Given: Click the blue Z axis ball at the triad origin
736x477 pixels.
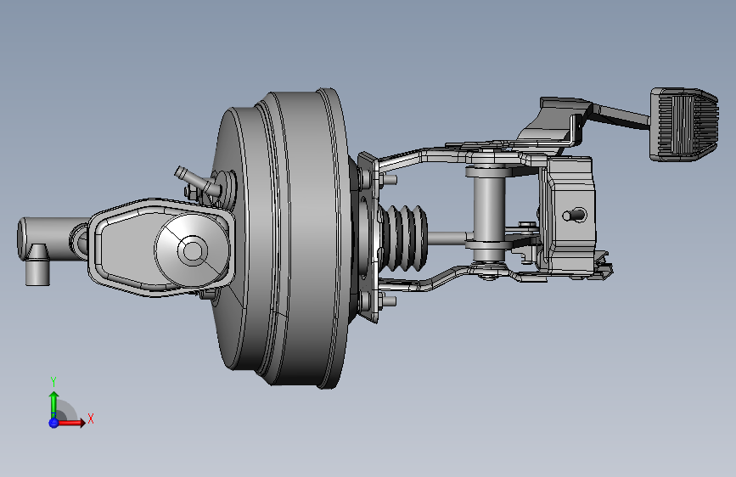Looking at the screenshot, I should tap(53, 423).
